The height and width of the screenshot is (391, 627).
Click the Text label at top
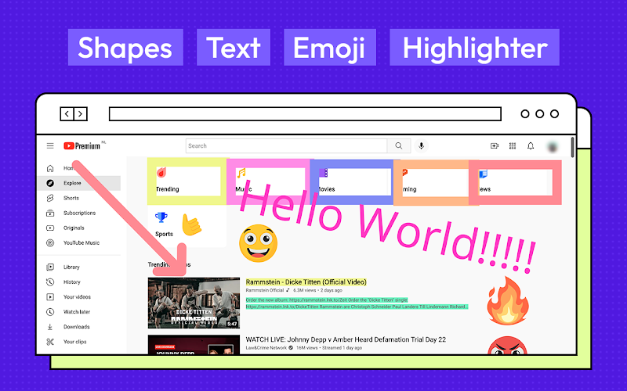coord(234,48)
